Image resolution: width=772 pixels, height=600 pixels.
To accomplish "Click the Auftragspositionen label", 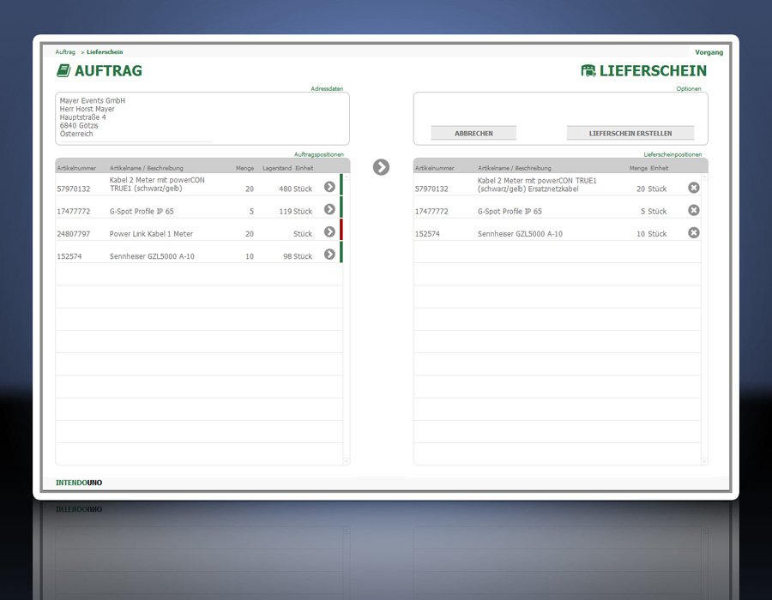I will [318, 154].
